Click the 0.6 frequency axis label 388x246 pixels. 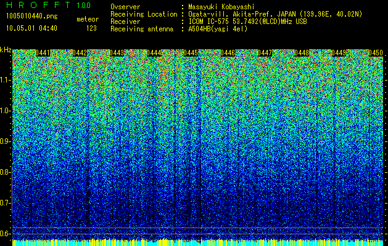(x=6, y=234)
